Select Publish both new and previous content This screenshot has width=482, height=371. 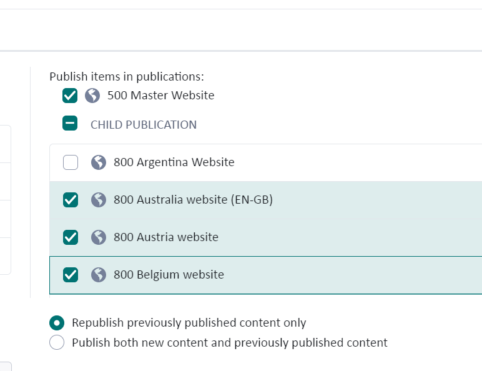[x=57, y=342]
